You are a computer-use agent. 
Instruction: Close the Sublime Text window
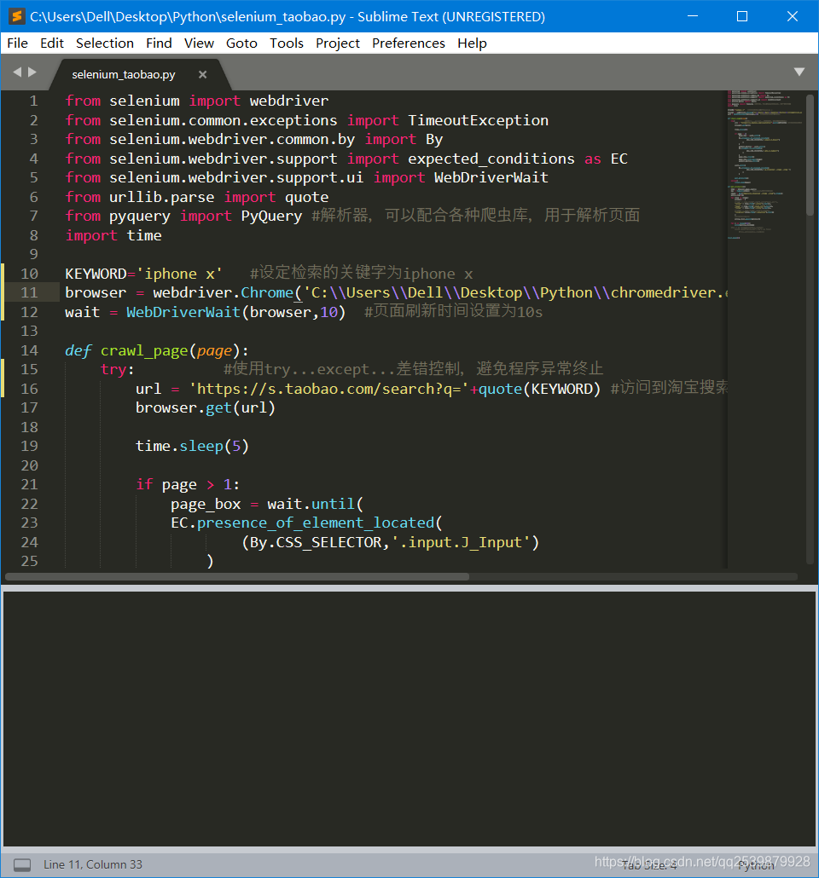pyautogui.click(x=792, y=16)
